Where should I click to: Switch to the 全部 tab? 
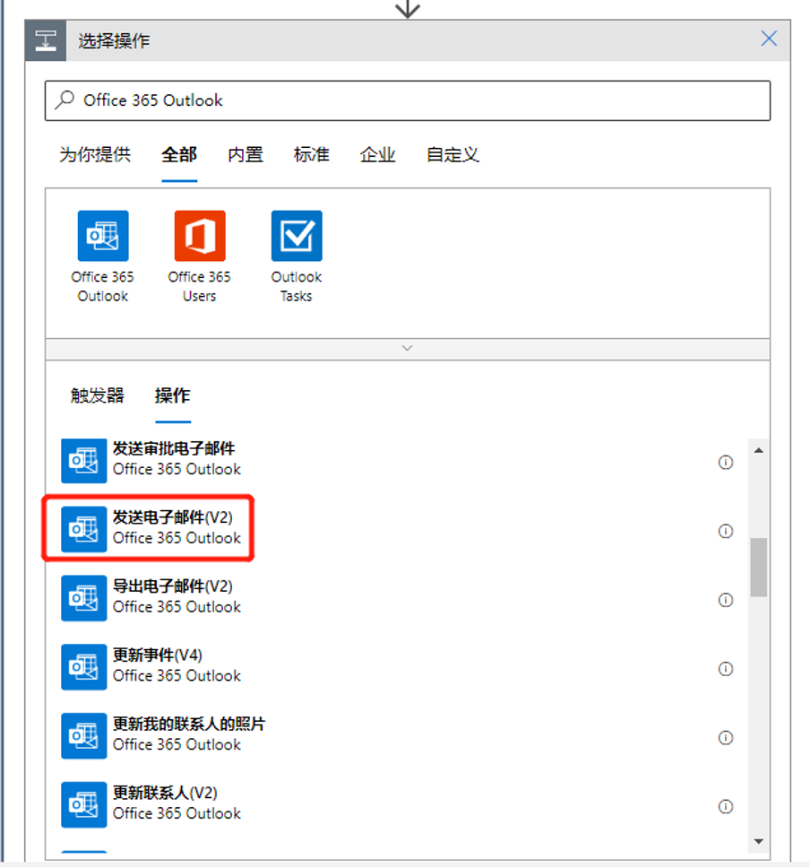pos(179,154)
